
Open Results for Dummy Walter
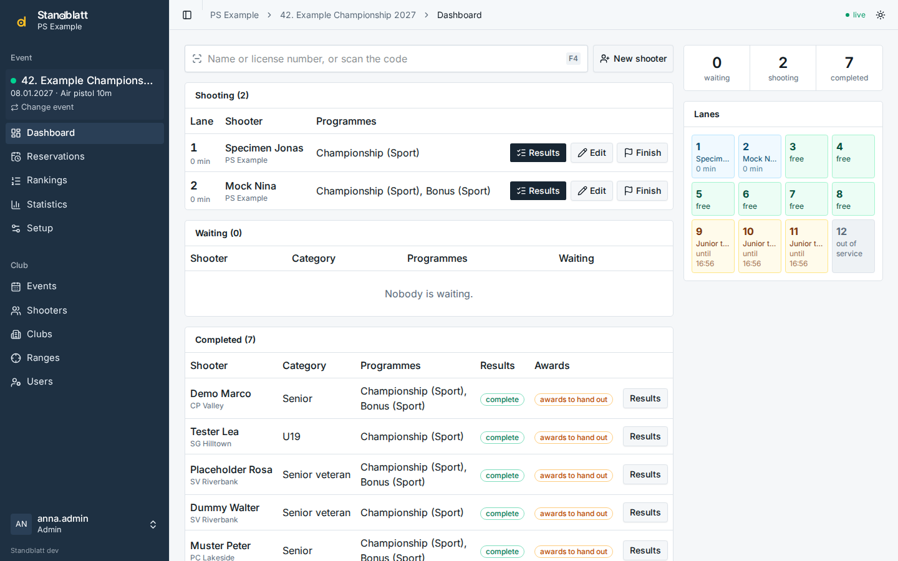click(x=645, y=512)
